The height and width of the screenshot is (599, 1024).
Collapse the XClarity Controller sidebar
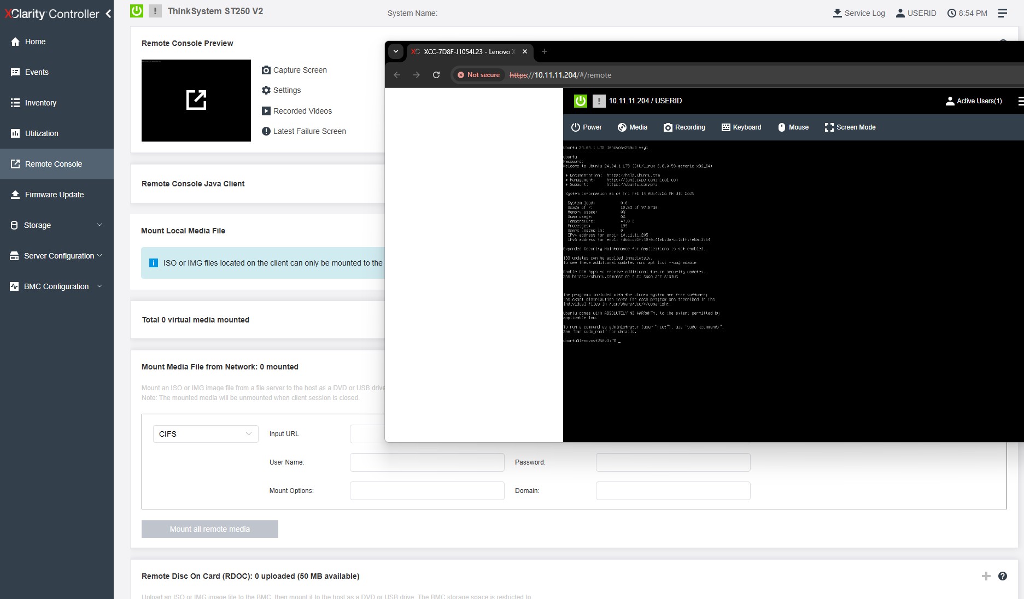coord(108,14)
